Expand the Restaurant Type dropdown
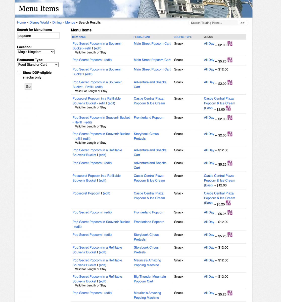The image size is (281, 302). pos(38,65)
